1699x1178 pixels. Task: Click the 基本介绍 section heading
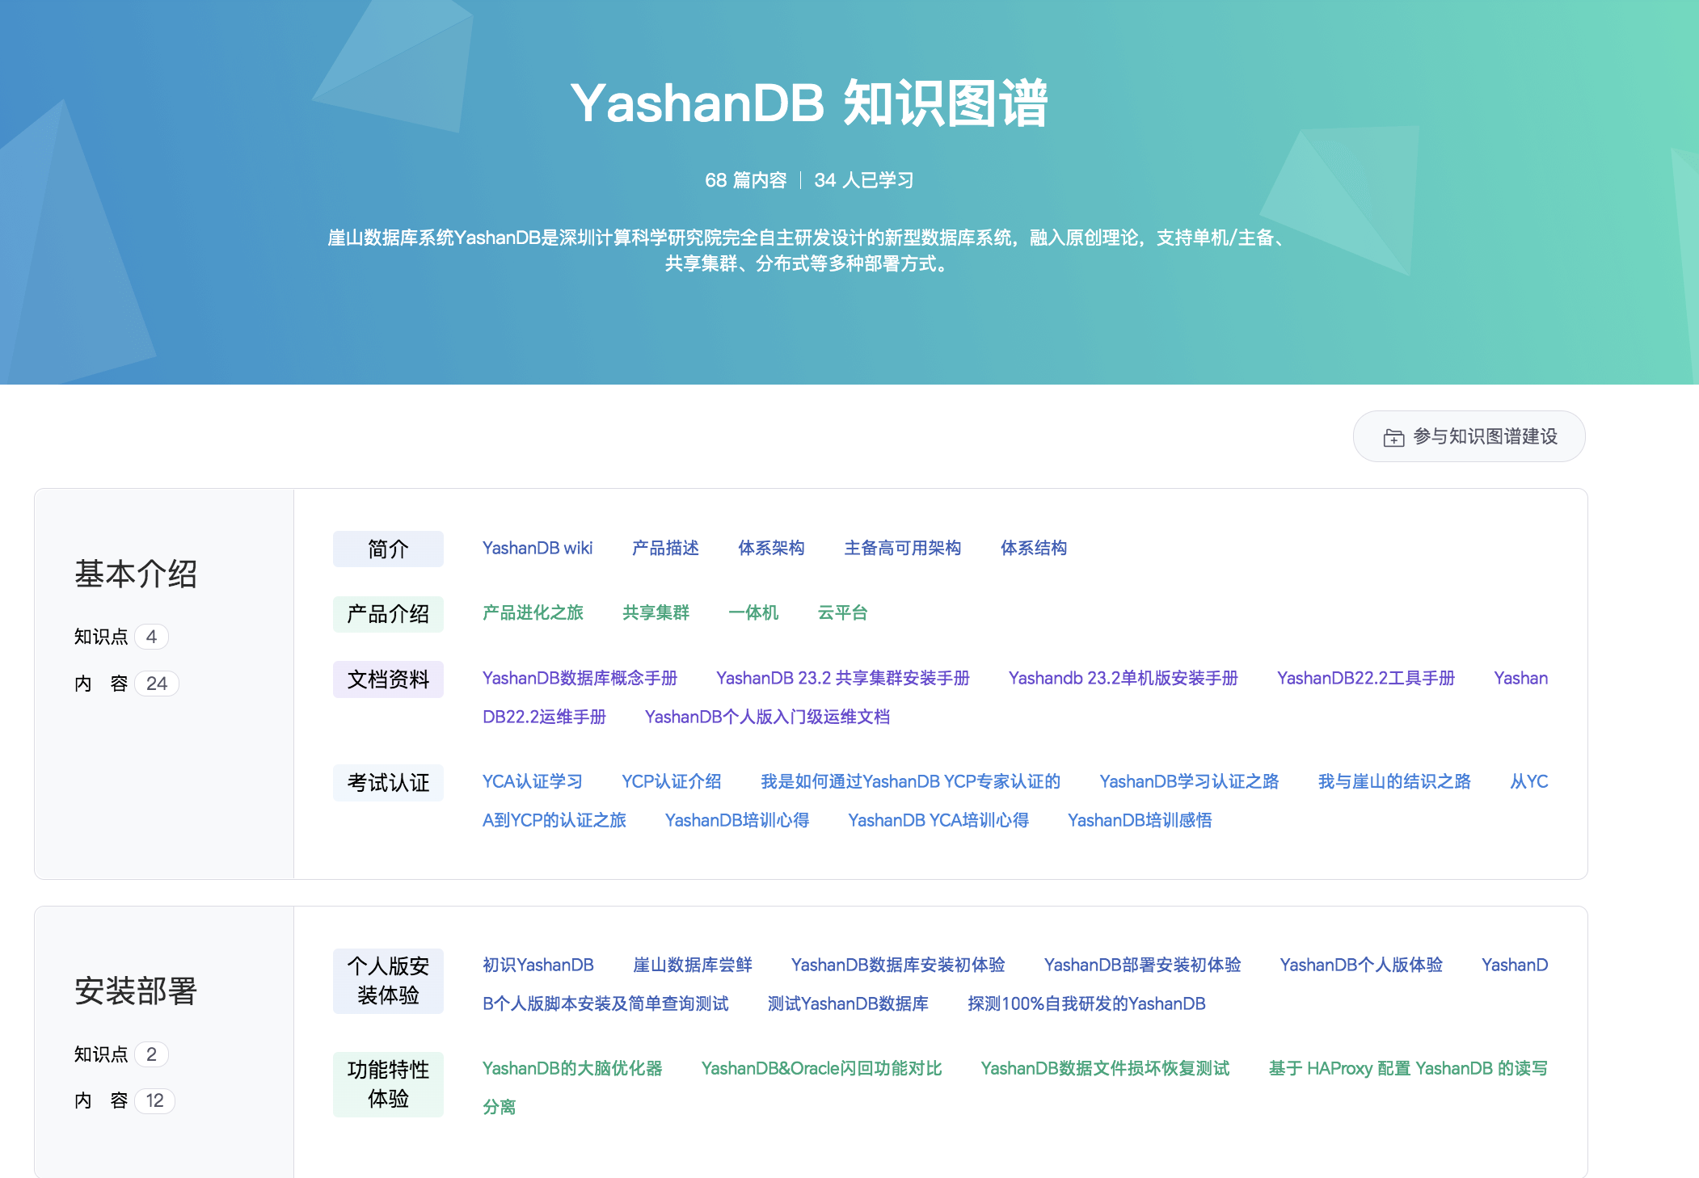(x=136, y=574)
